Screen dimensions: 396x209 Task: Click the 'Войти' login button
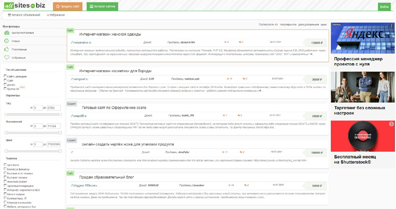[x=384, y=7]
